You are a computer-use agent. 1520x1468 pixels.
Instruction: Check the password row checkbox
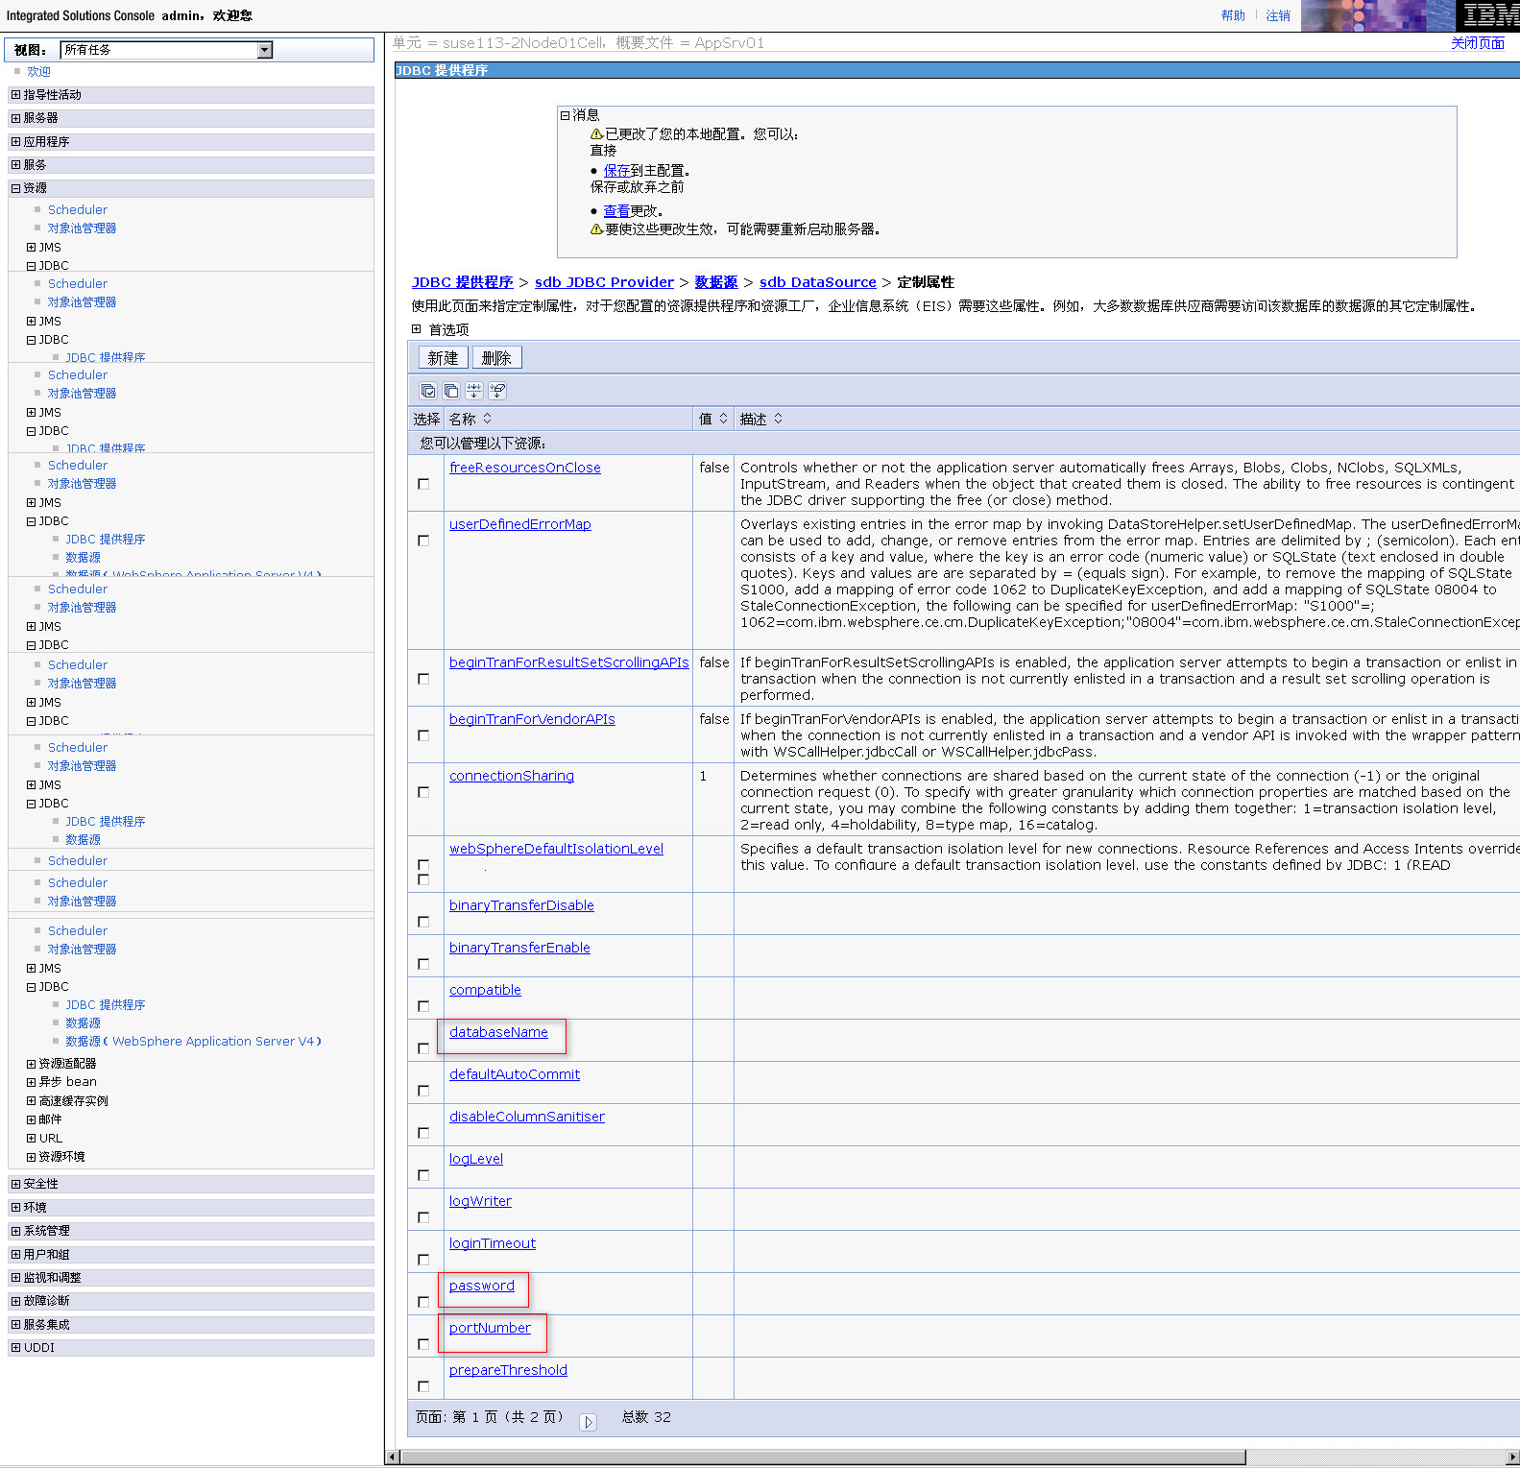click(423, 1302)
